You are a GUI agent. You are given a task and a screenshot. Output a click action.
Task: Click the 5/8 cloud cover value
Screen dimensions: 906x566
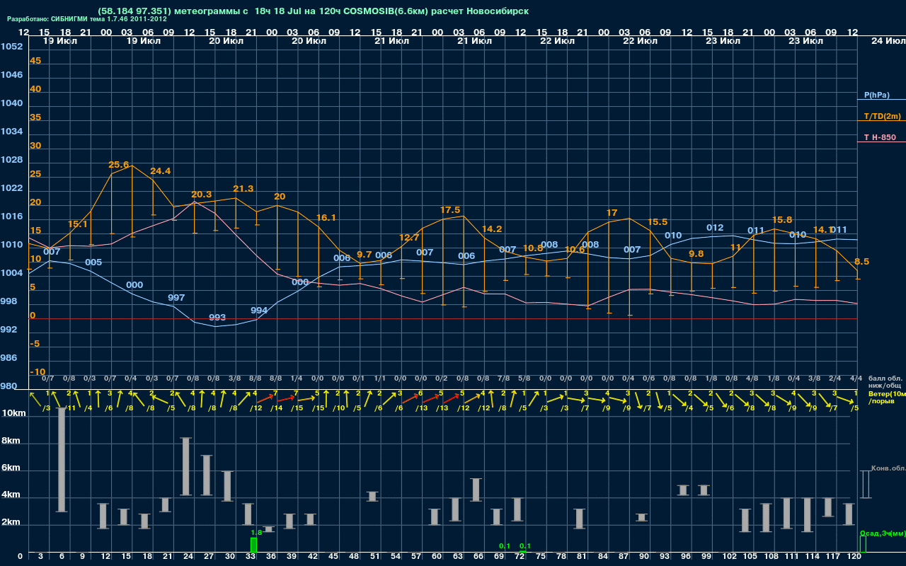tap(524, 379)
